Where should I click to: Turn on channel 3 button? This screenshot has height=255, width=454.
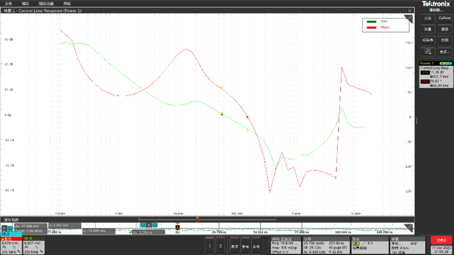(221, 246)
